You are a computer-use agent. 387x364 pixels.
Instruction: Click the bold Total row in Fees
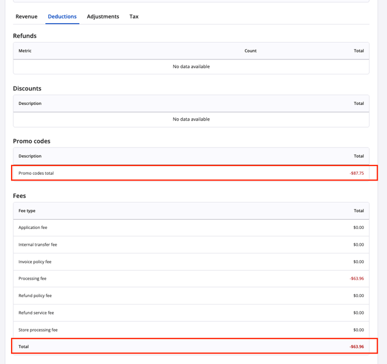pos(24,347)
